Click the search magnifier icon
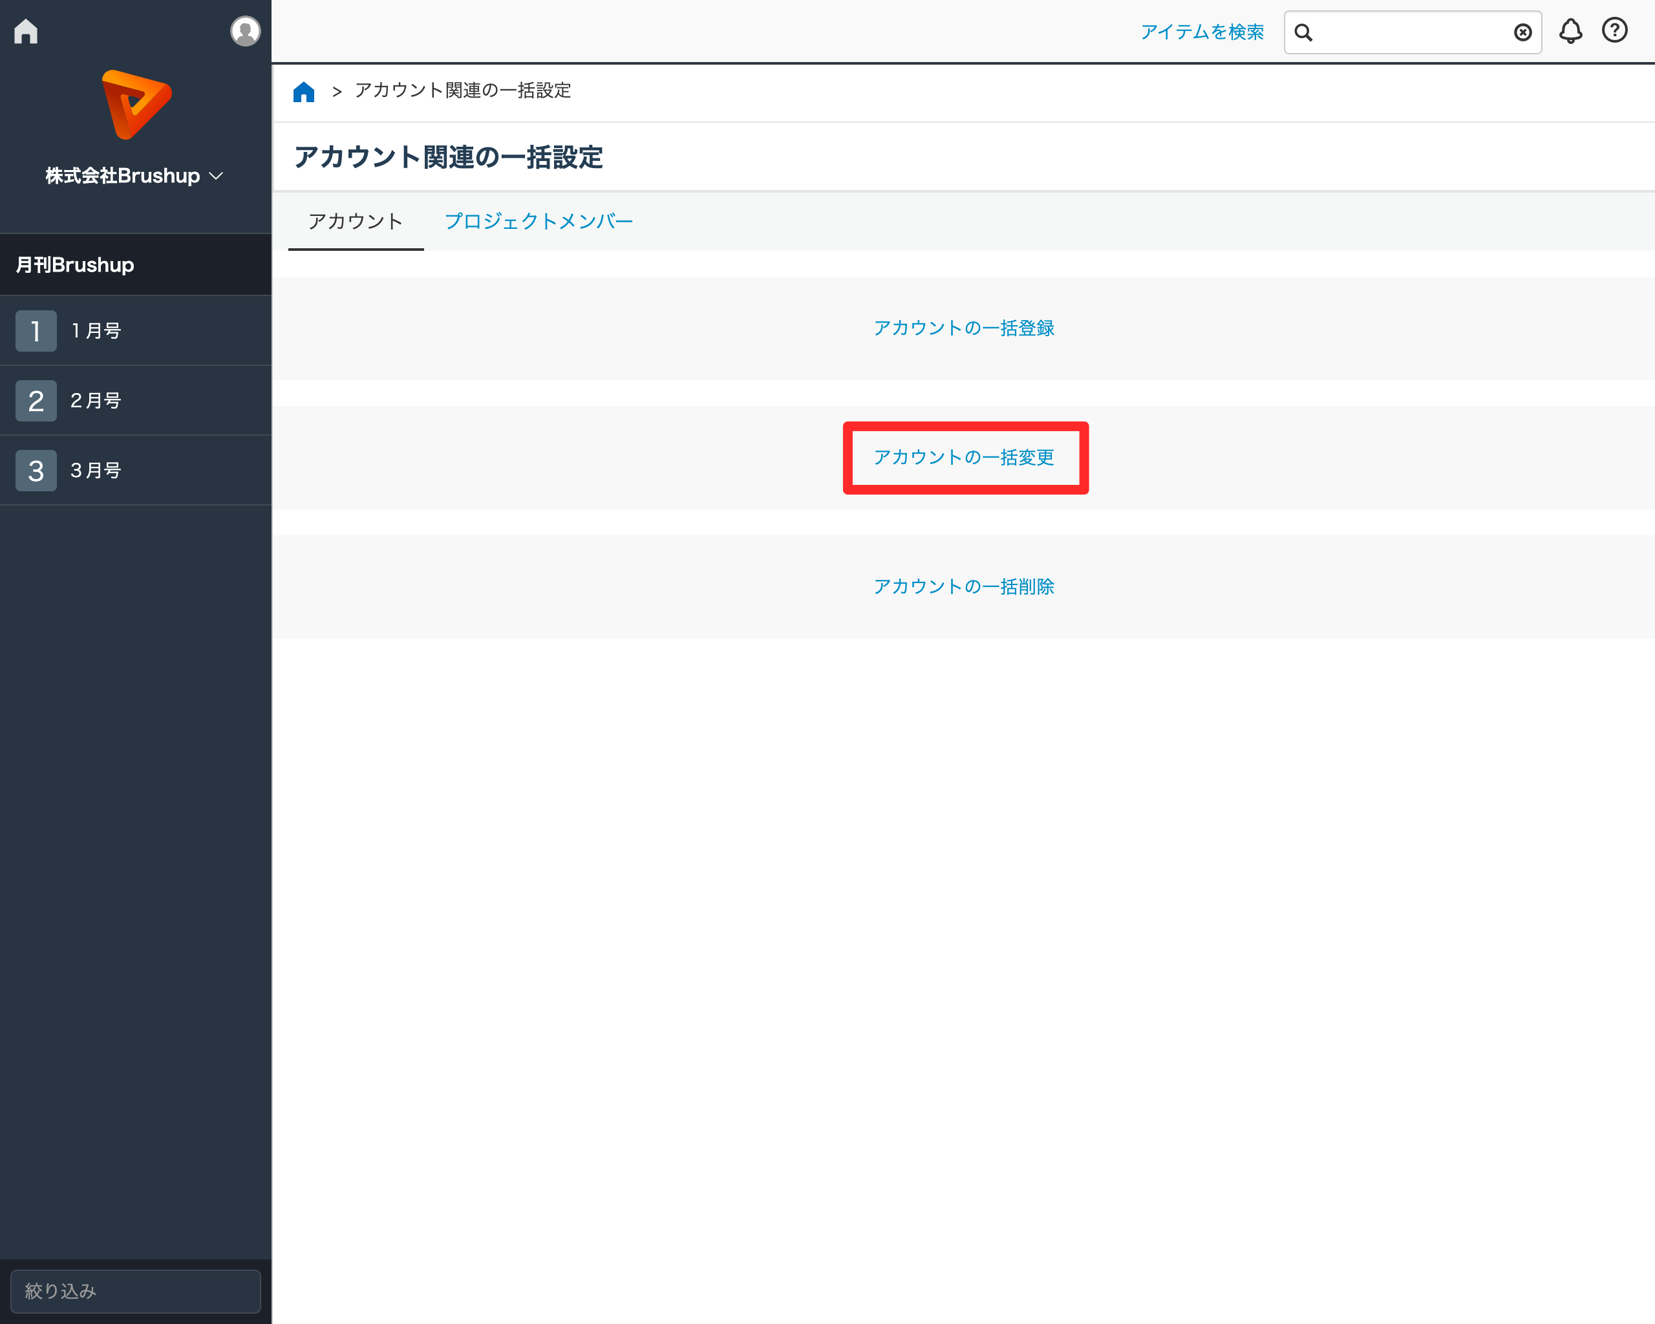1655x1324 pixels. tap(1303, 32)
